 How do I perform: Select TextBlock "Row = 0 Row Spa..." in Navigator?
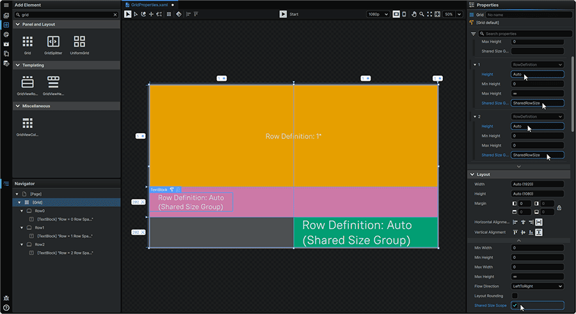pyautogui.click(x=65, y=219)
